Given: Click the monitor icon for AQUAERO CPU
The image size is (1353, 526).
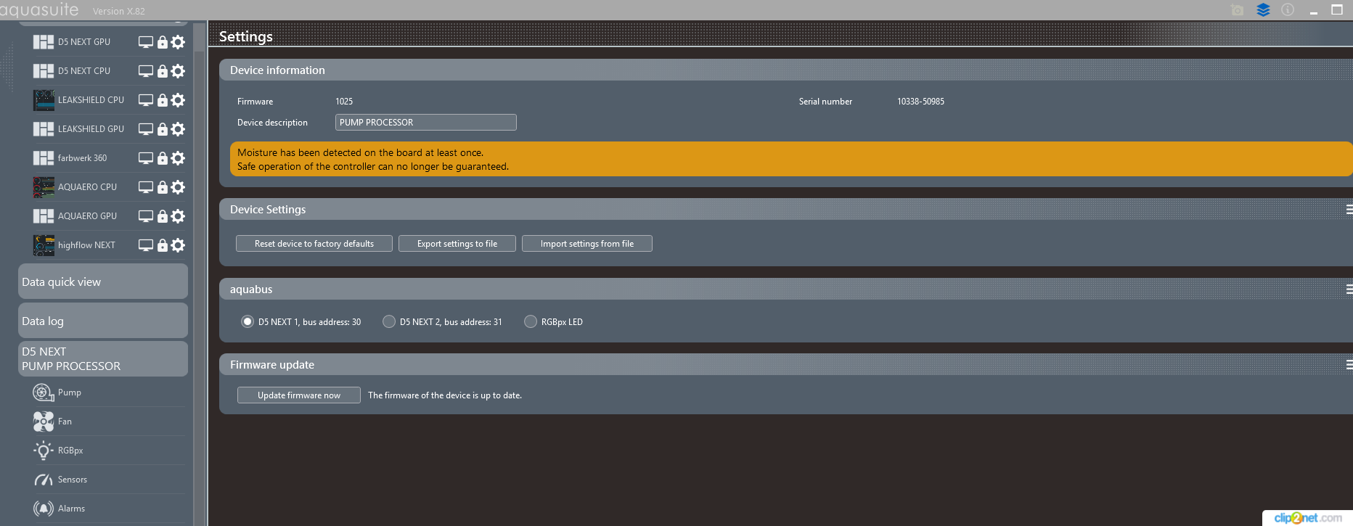Looking at the screenshot, I should (146, 187).
